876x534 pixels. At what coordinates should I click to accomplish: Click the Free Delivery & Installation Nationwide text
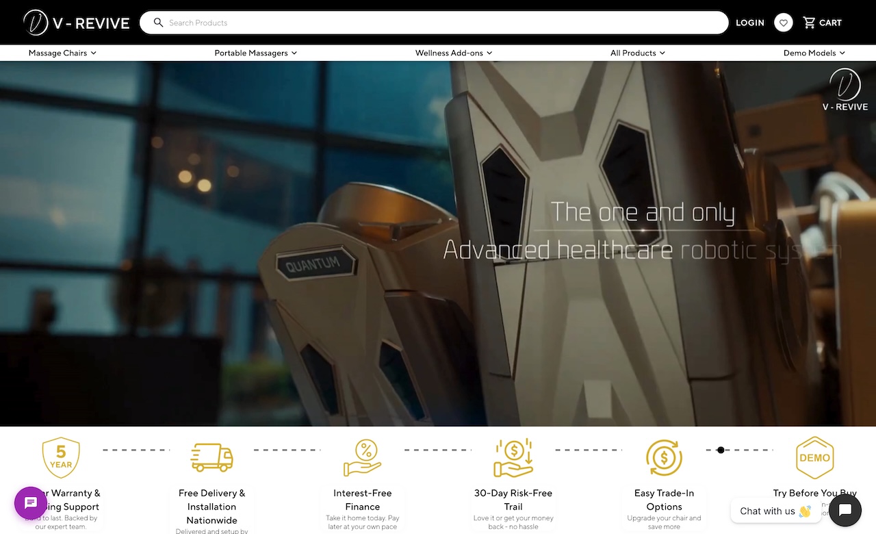[212, 507]
